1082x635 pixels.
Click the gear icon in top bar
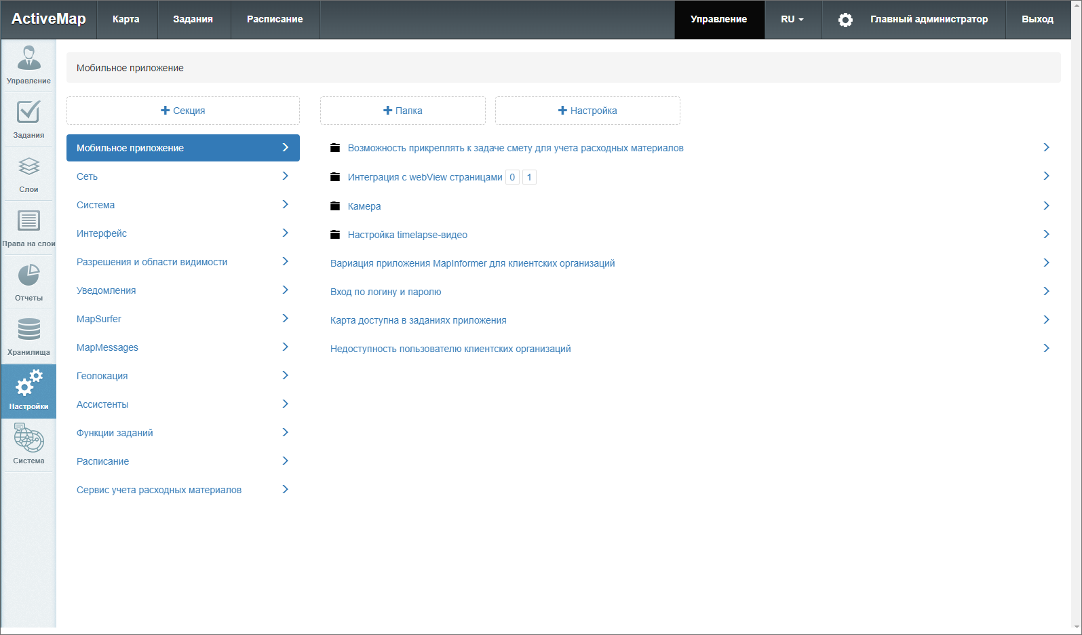845,20
